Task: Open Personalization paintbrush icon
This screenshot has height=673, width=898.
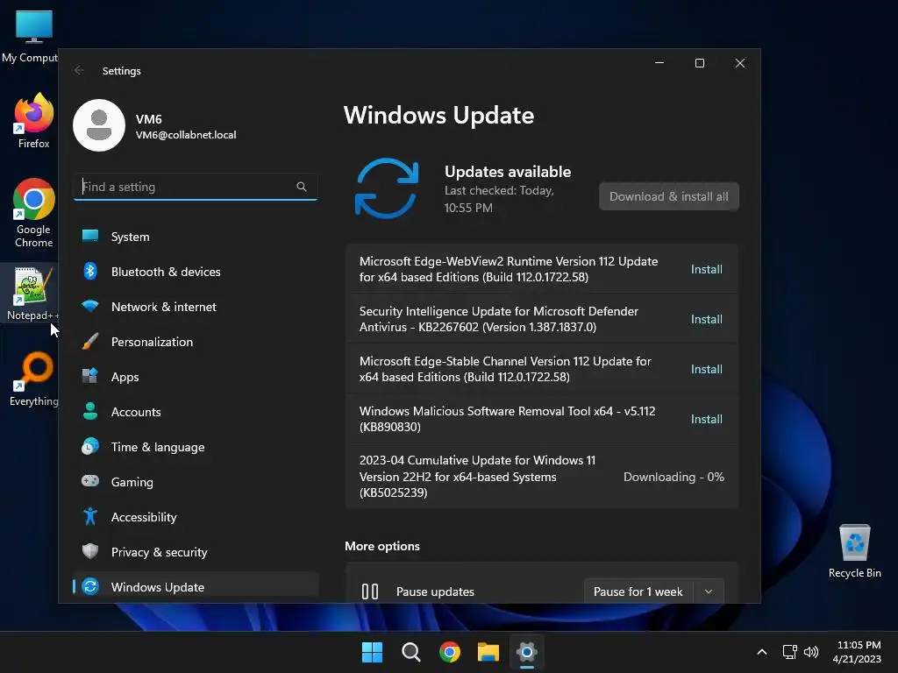Action: [x=90, y=342]
